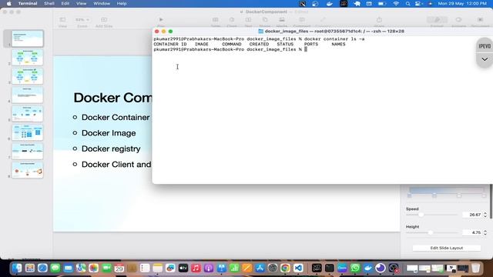Click the Table icon in the Keynote toolbar
This screenshot has height=277, width=493.
coord(216,20)
